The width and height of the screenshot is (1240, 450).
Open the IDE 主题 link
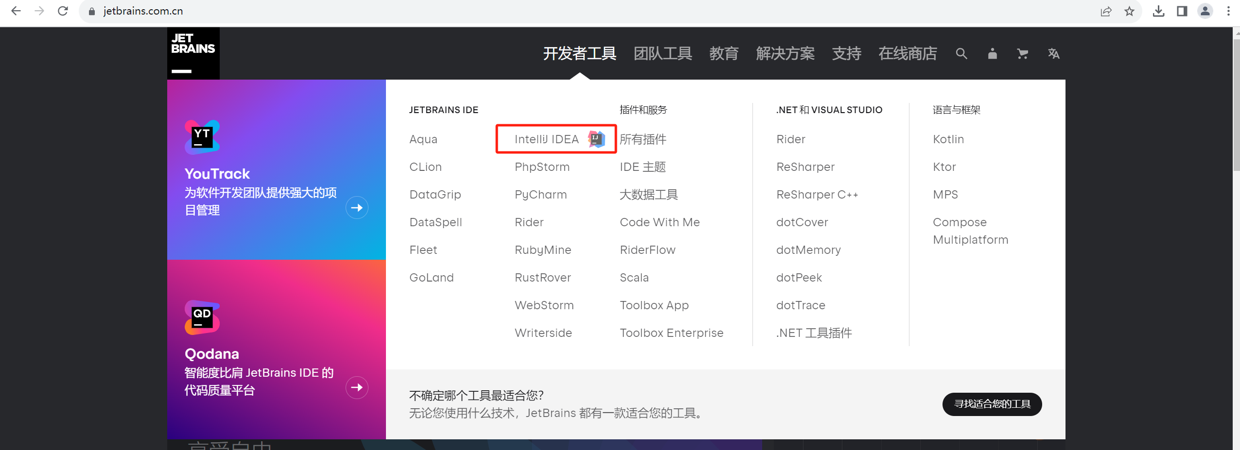(643, 167)
